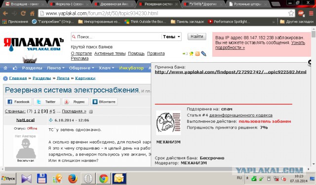316x185 pixels.
Task: Open Газпромбанк bookmark
Action: tap(53, 22)
